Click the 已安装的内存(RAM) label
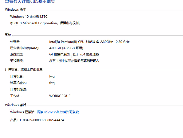 tap(25, 48)
